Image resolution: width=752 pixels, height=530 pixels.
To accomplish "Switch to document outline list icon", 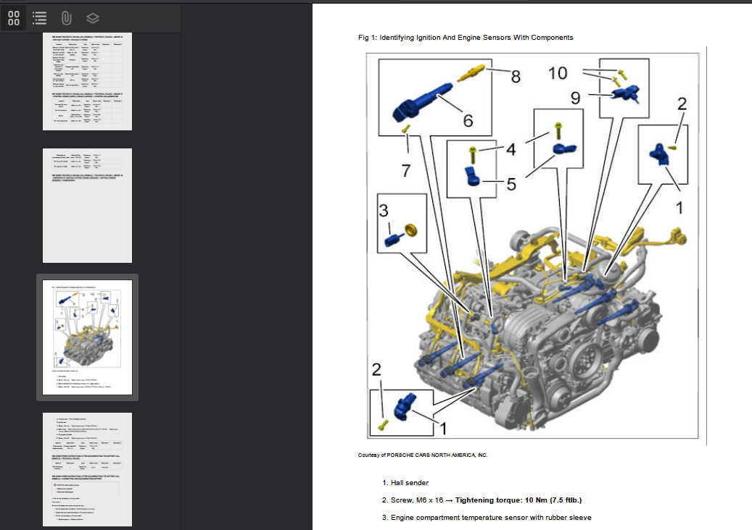I will click(40, 18).
